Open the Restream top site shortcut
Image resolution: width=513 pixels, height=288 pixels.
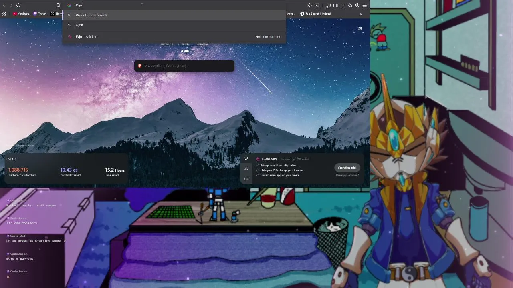click(x=202, y=44)
